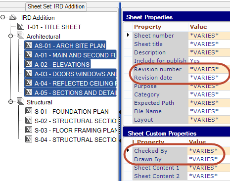
Task: Click the AS-01 ARCH SITE PLAN sheet icon
Action: [x=29, y=45]
